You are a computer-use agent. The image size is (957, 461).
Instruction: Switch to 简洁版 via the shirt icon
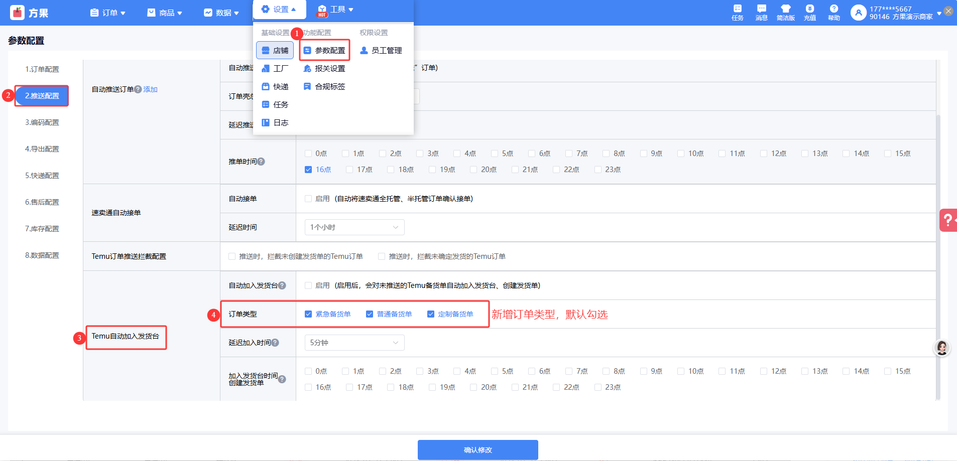pos(785,12)
